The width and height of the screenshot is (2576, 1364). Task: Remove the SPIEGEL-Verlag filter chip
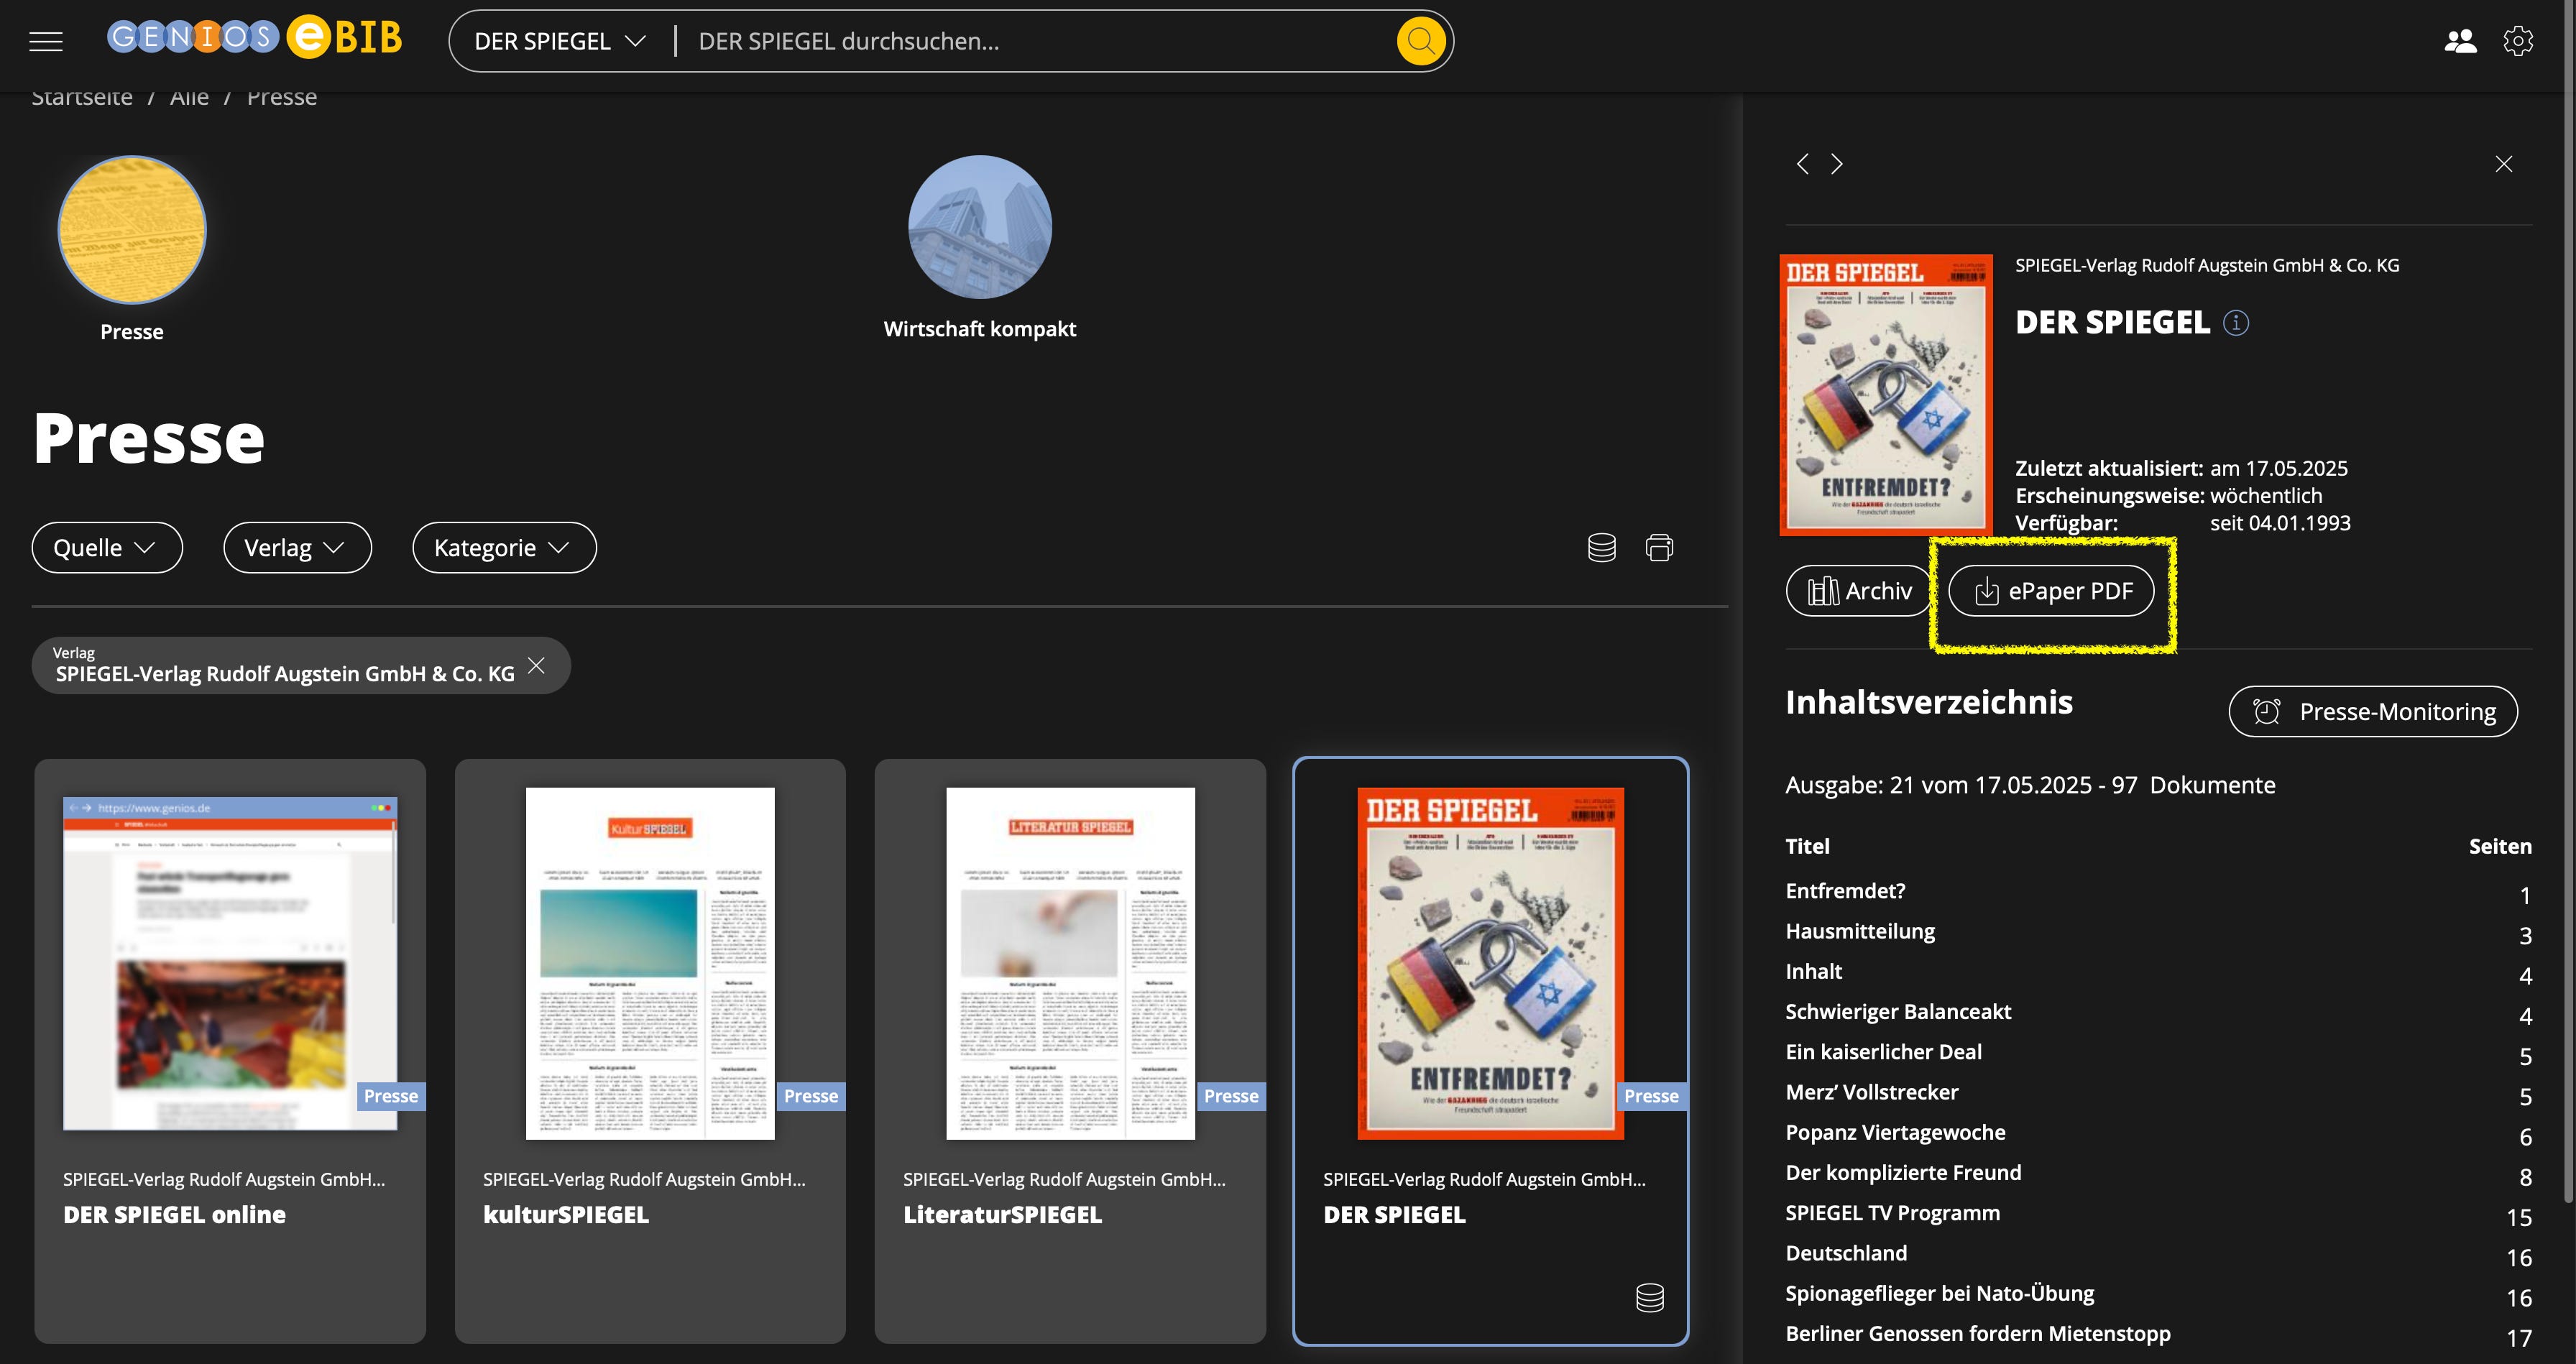point(537,665)
